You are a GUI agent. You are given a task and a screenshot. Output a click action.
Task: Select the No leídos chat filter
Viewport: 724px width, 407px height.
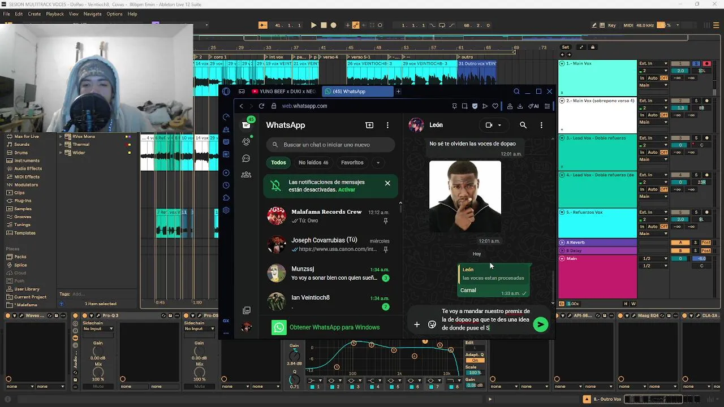pos(313,163)
